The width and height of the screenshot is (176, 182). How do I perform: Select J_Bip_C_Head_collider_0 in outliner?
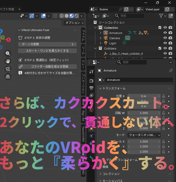(x=126, y=54)
